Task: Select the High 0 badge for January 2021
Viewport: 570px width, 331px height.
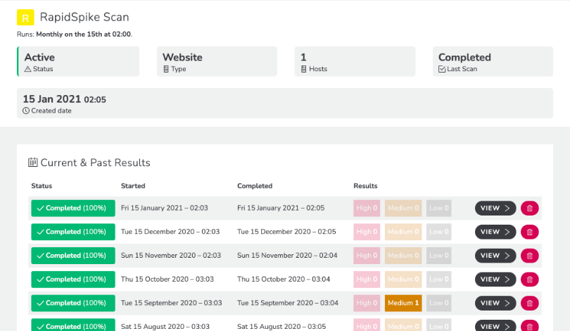Action: click(x=367, y=208)
